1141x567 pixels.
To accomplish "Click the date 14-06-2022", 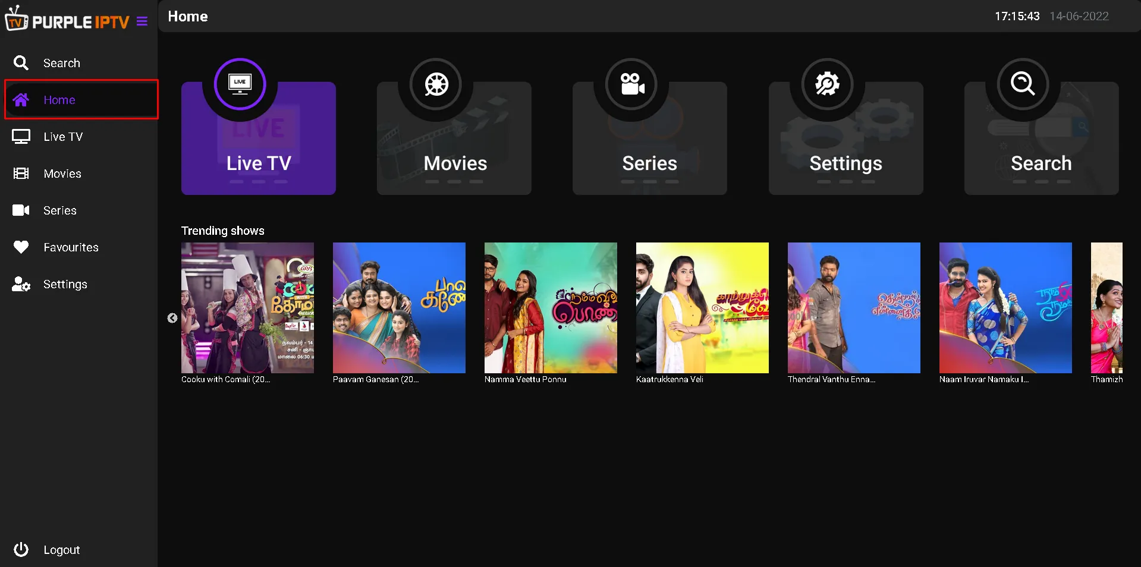I will [1079, 16].
